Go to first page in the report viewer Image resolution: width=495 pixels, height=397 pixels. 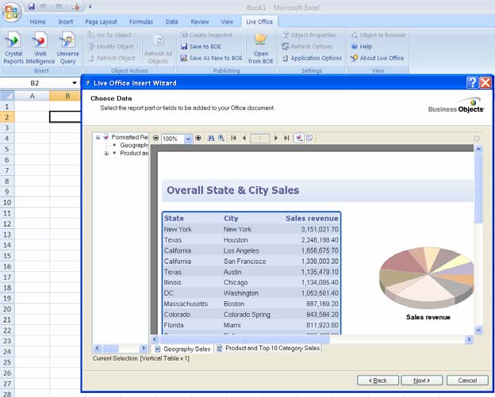coord(233,138)
